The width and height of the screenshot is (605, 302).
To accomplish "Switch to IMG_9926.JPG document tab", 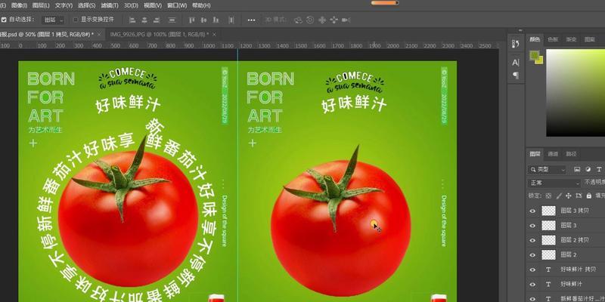I will tap(159, 34).
